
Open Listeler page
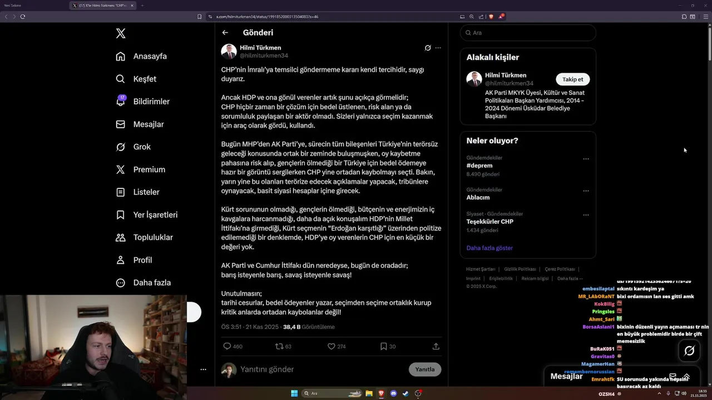(137, 192)
